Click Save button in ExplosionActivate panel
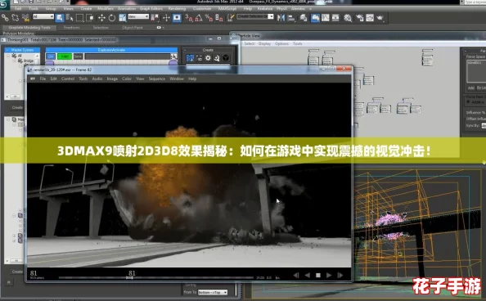Image resolution: width=486 pixels, height=301 pixels. pyautogui.click(x=78, y=56)
